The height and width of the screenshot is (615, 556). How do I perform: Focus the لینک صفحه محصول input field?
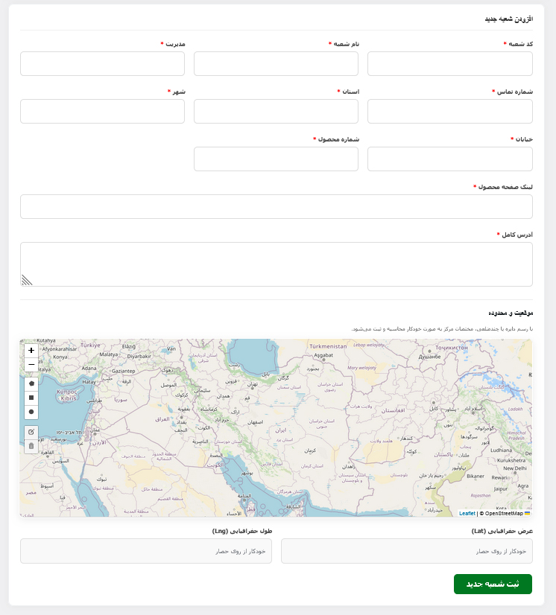pos(276,206)
